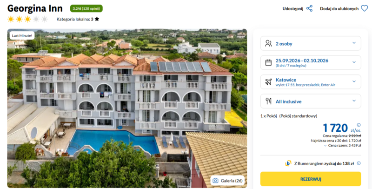Click the yellow REZERWUJ button
Image resolution: width=372 pixels, height=189 pixels.
click(311, 179)
